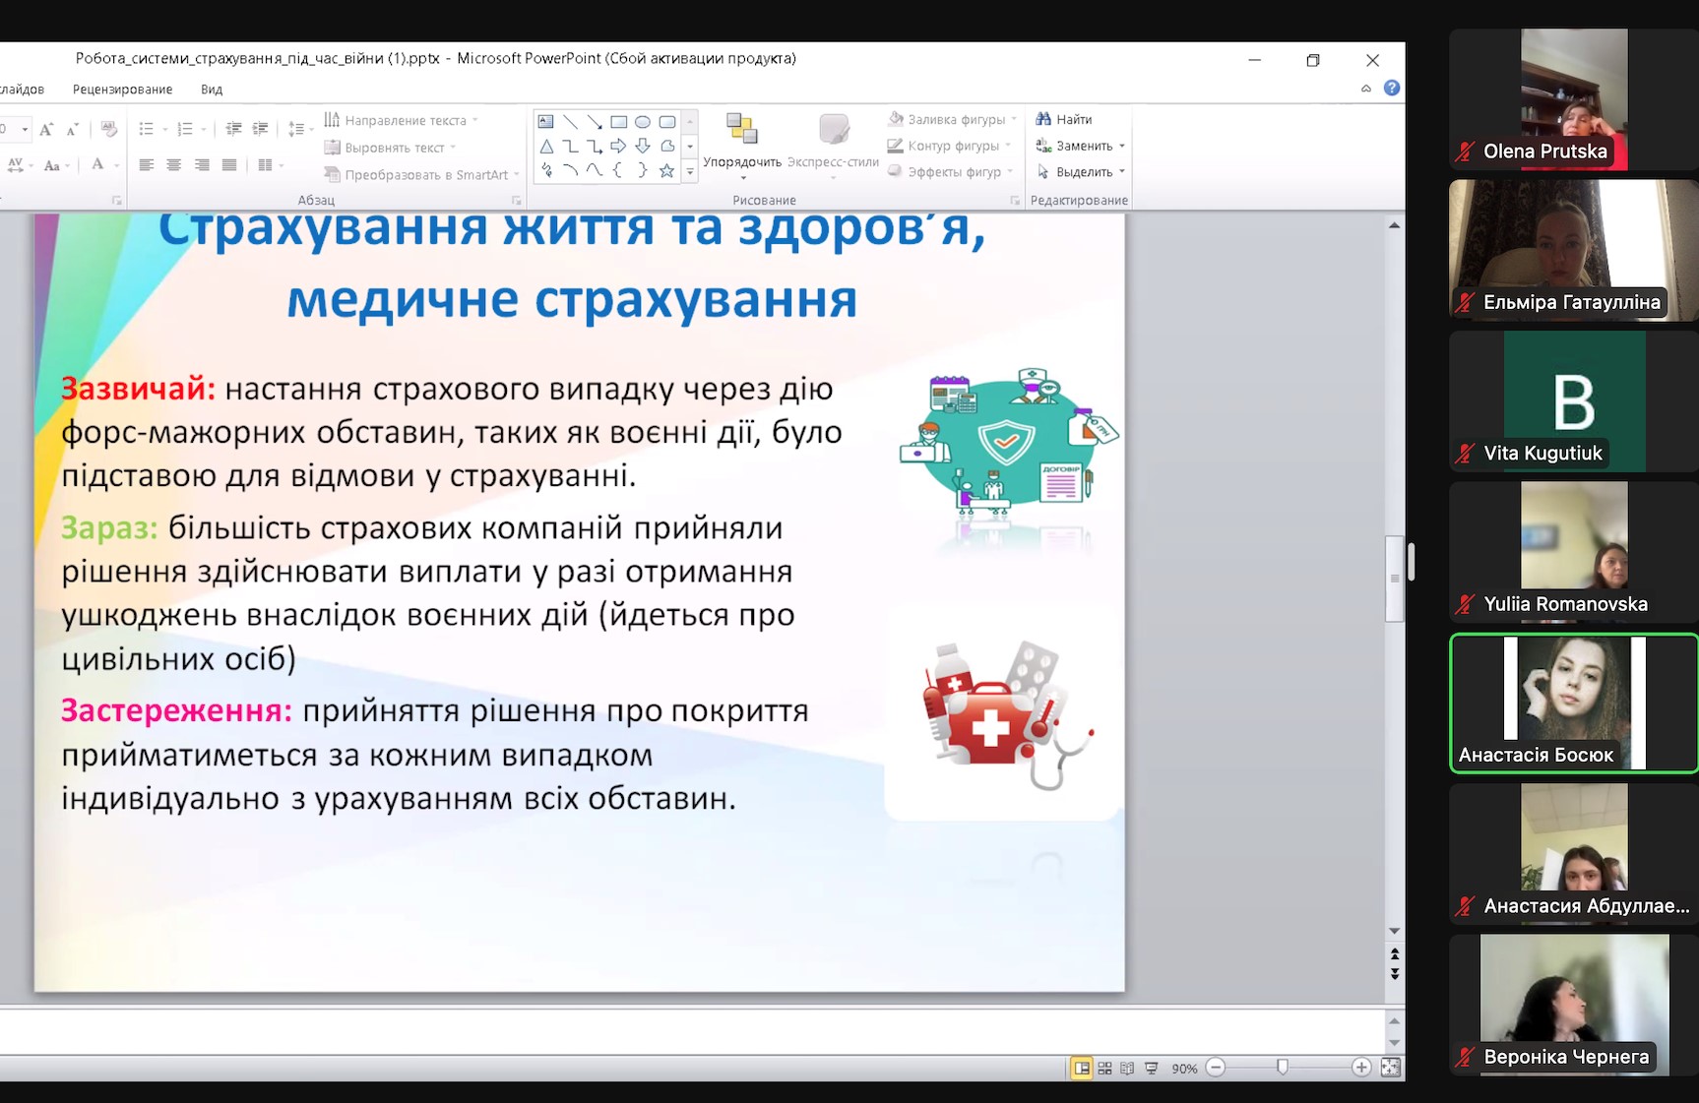Screen dimensions: 1699x1103
Task: Click the increase font size icon
Action: click(x=46, y=129)
